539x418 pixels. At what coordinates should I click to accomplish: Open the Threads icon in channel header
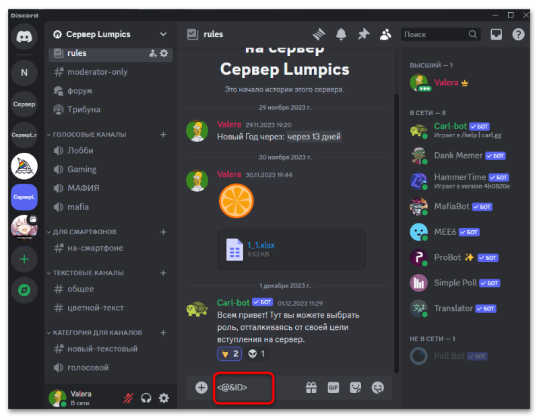coord(319,34)
